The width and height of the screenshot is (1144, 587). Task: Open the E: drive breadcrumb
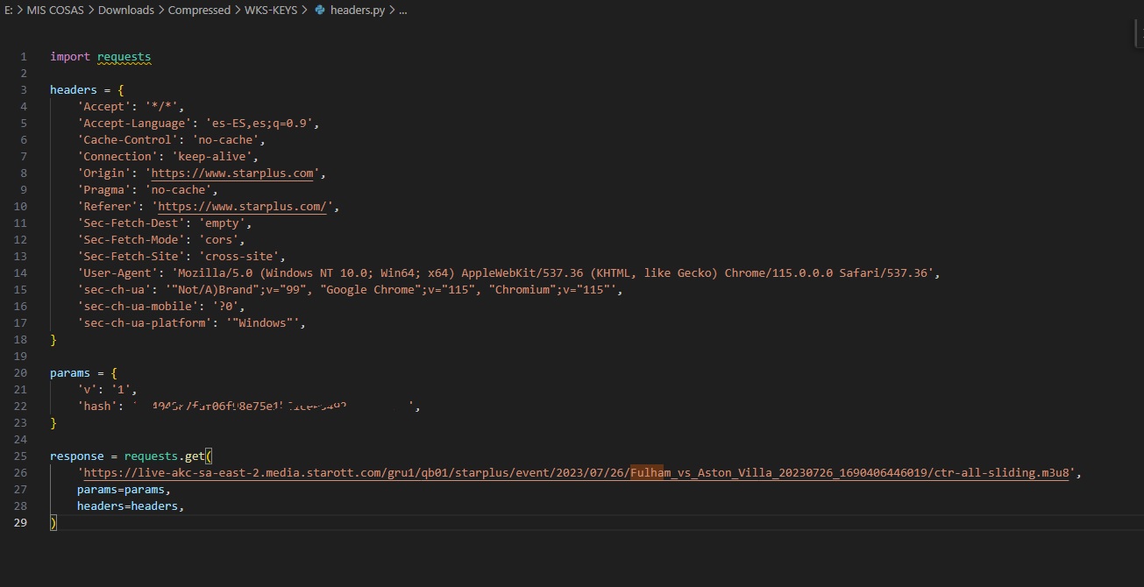(x=8, y=11)
